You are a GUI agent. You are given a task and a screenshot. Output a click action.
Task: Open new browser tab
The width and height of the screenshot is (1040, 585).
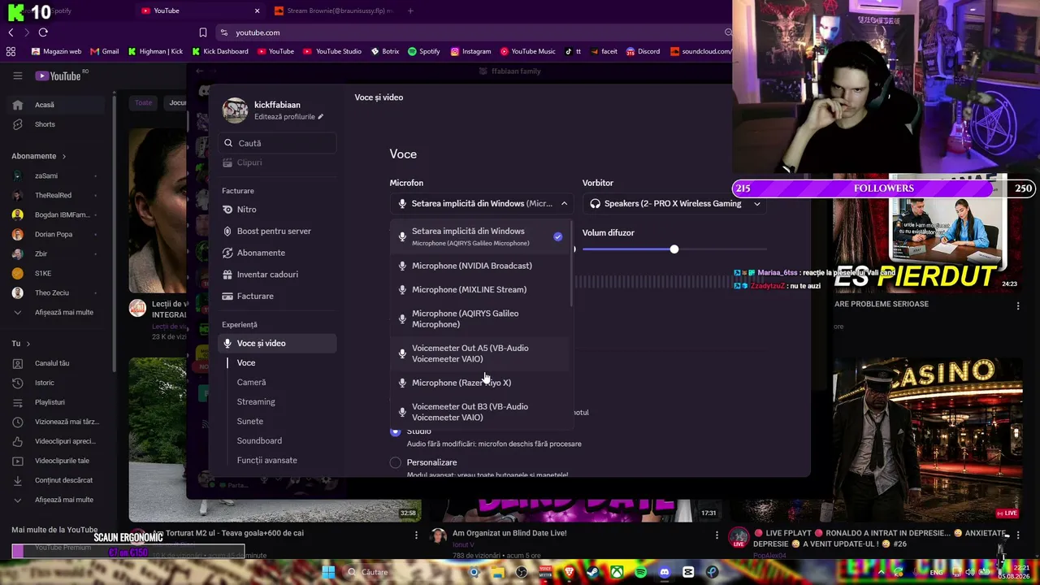(x=410, y=11)
